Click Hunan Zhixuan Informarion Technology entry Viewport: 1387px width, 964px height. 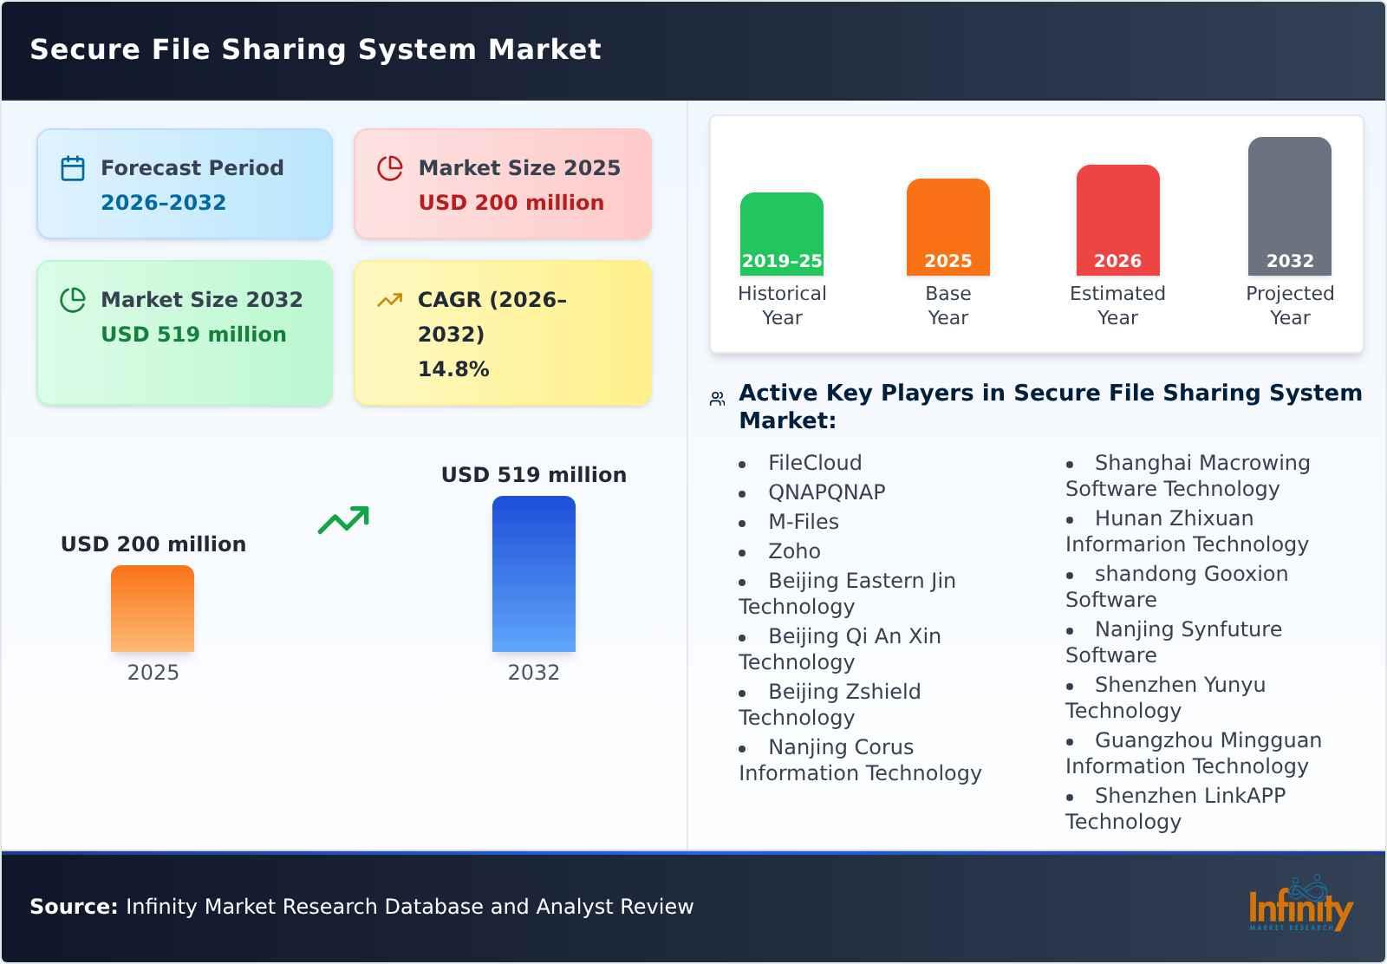tap(1187, 531)
